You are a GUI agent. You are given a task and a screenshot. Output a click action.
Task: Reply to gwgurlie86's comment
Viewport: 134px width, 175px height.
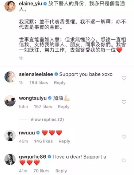click(61, 171)
